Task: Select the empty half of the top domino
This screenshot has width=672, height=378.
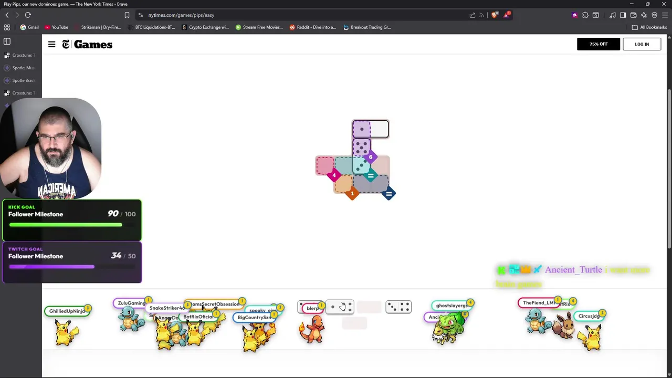Action: [x=380, y=129]
